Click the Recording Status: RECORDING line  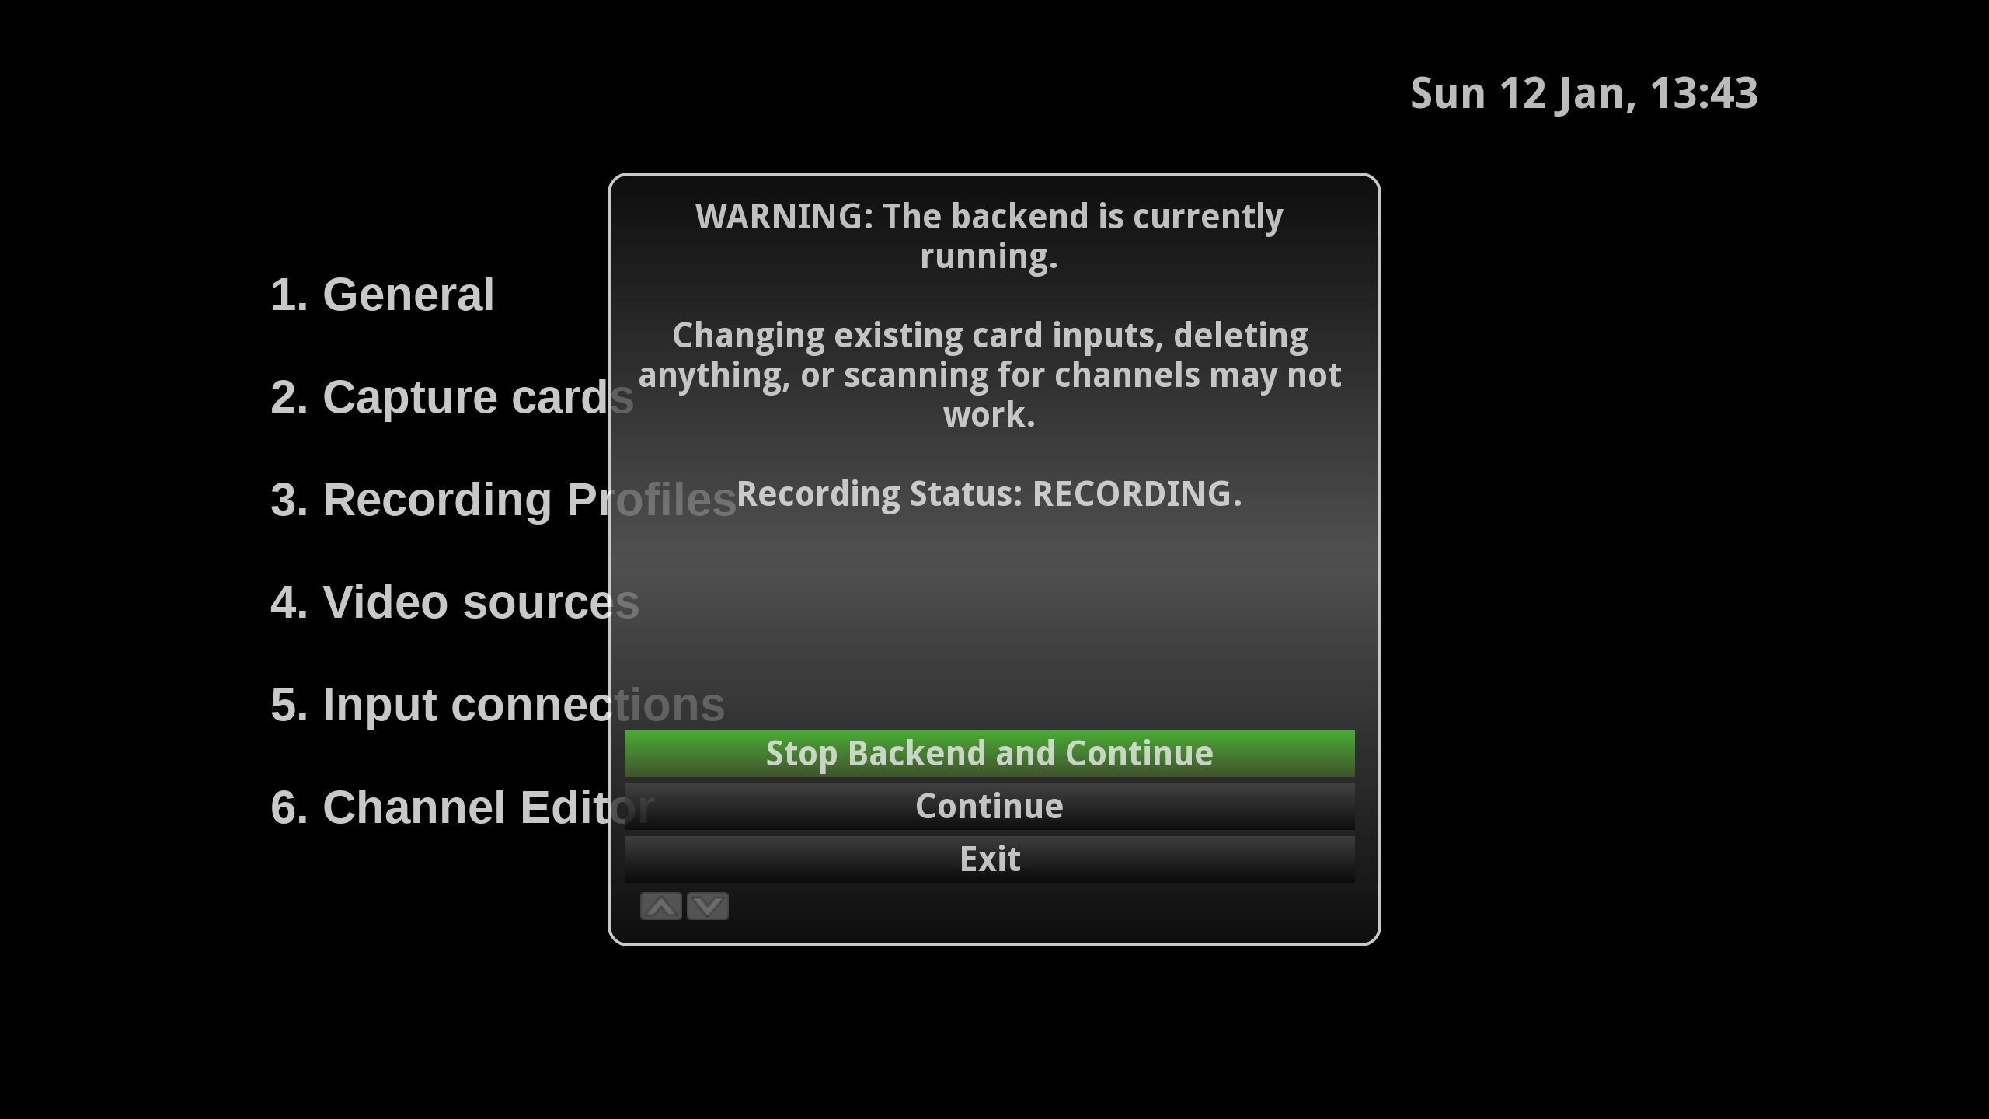[989, 493]
